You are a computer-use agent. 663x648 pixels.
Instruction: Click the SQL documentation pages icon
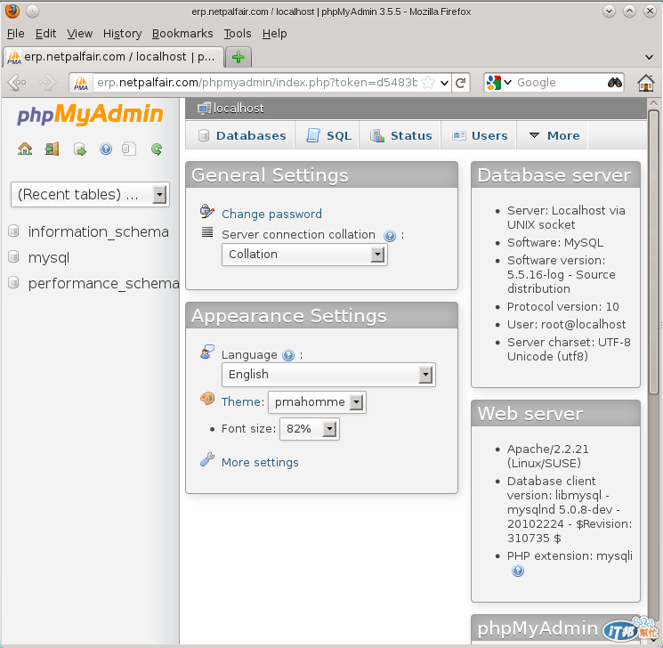tap(129, 149)
